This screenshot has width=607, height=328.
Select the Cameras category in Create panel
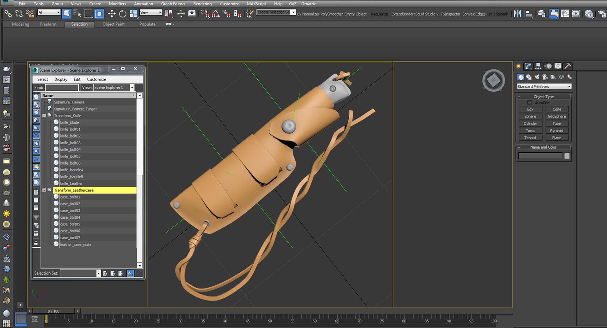tap(545, 77)
